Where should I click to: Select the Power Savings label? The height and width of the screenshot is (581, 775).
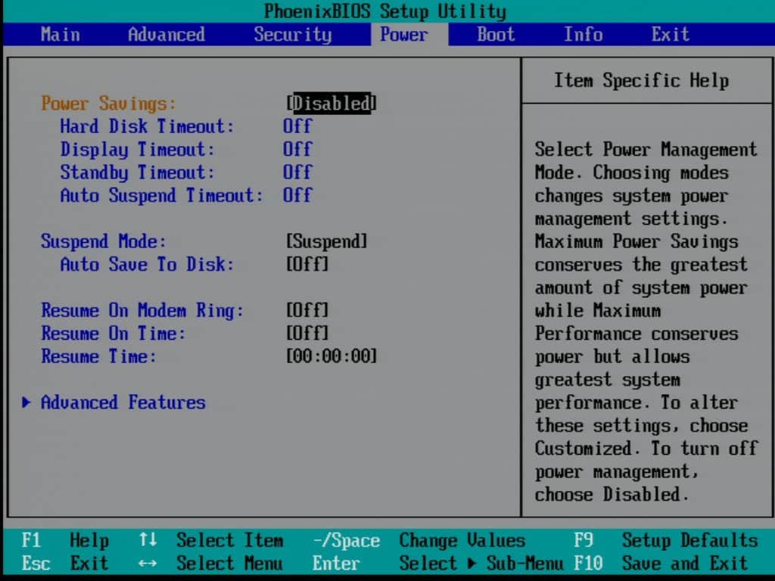pyautogui.click(x=108, y=103)
